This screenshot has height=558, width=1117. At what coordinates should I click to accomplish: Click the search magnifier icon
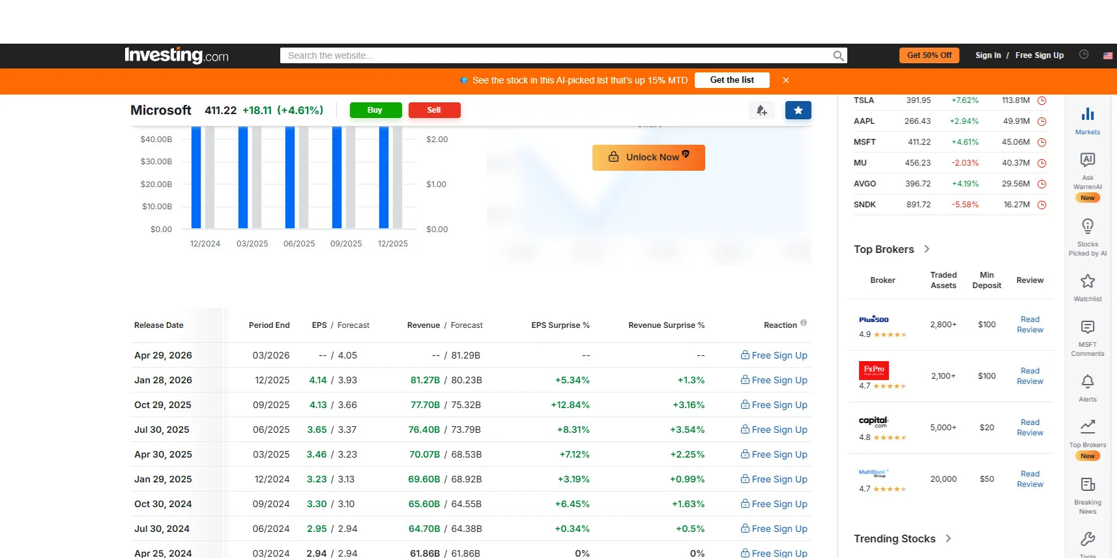pyautogui.click(x=838, y=55)
